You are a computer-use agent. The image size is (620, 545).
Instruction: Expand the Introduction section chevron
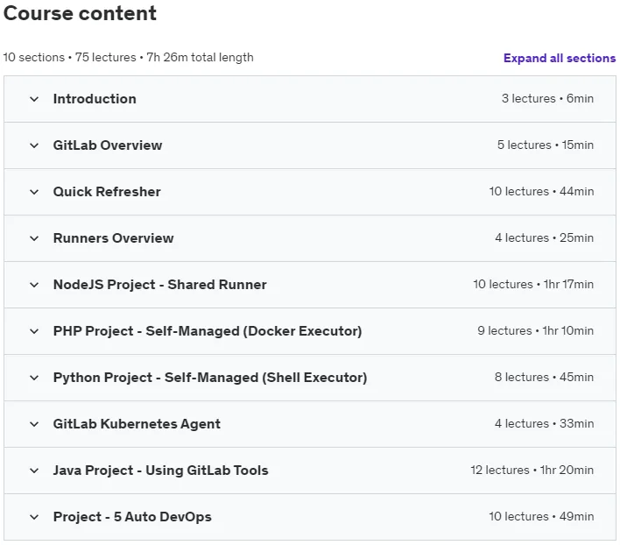(x=34, y=99)
